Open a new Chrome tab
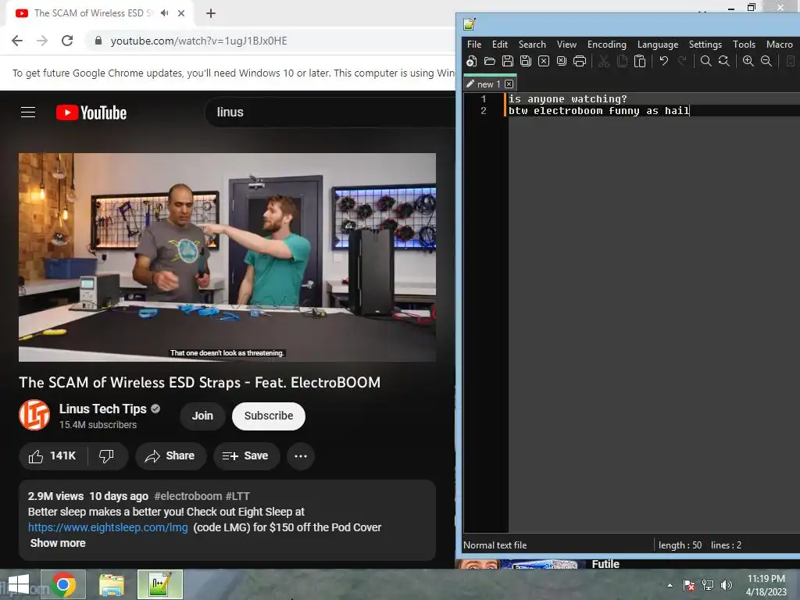The width and height of the screenshot is (800, 600). (211, 13)
